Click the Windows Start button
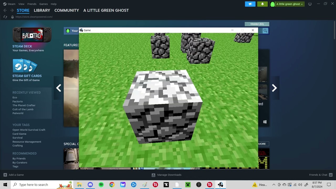Viewport: 336px width, 189px height. point(5,185)
